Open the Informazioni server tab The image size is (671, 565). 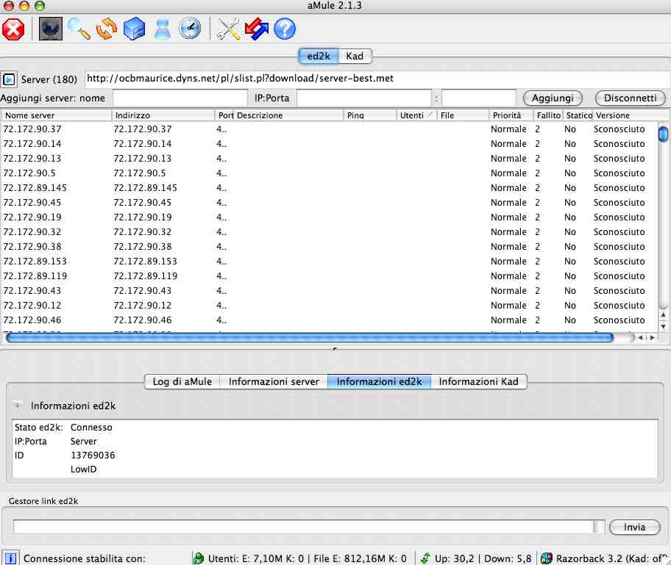(274, 381)
